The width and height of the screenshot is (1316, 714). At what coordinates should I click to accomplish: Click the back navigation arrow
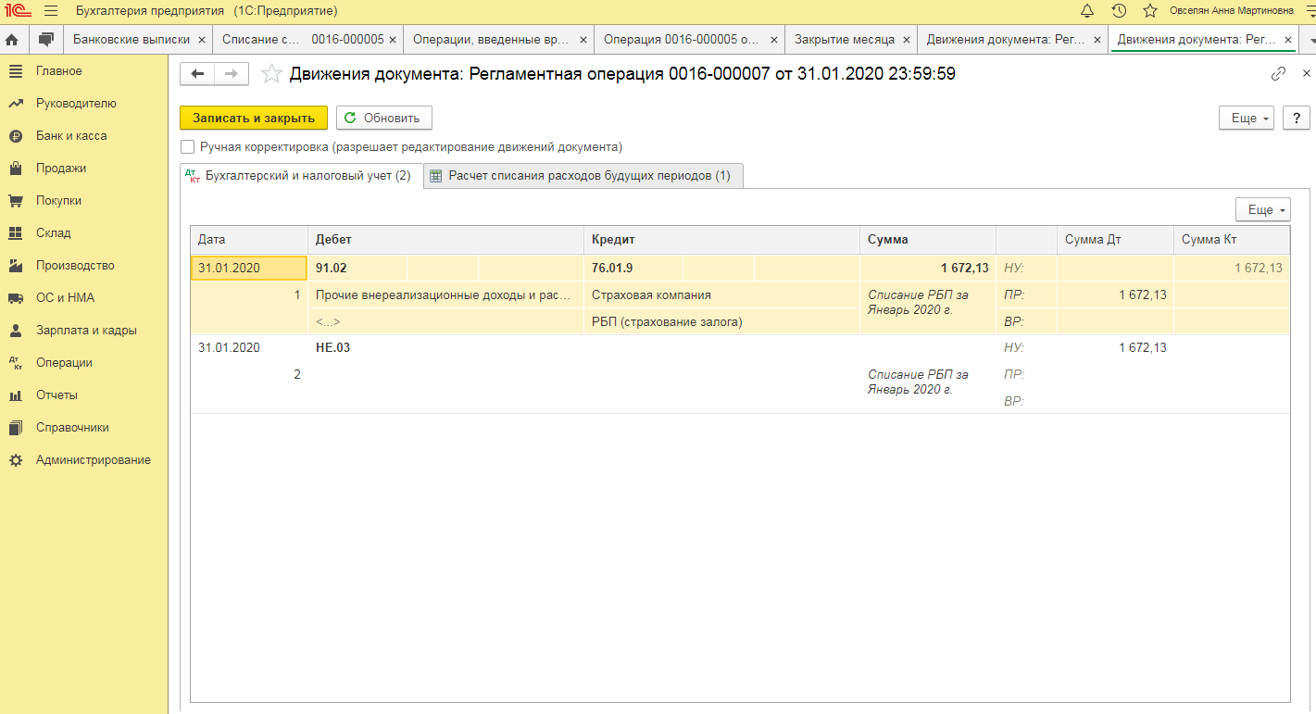coord(197,74)
